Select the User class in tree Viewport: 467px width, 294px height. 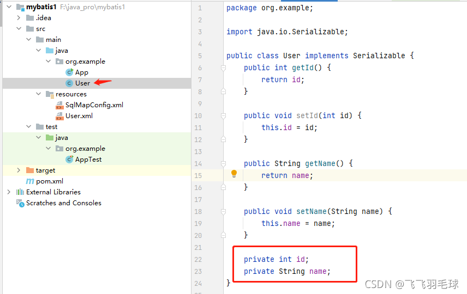click(82, 83)
